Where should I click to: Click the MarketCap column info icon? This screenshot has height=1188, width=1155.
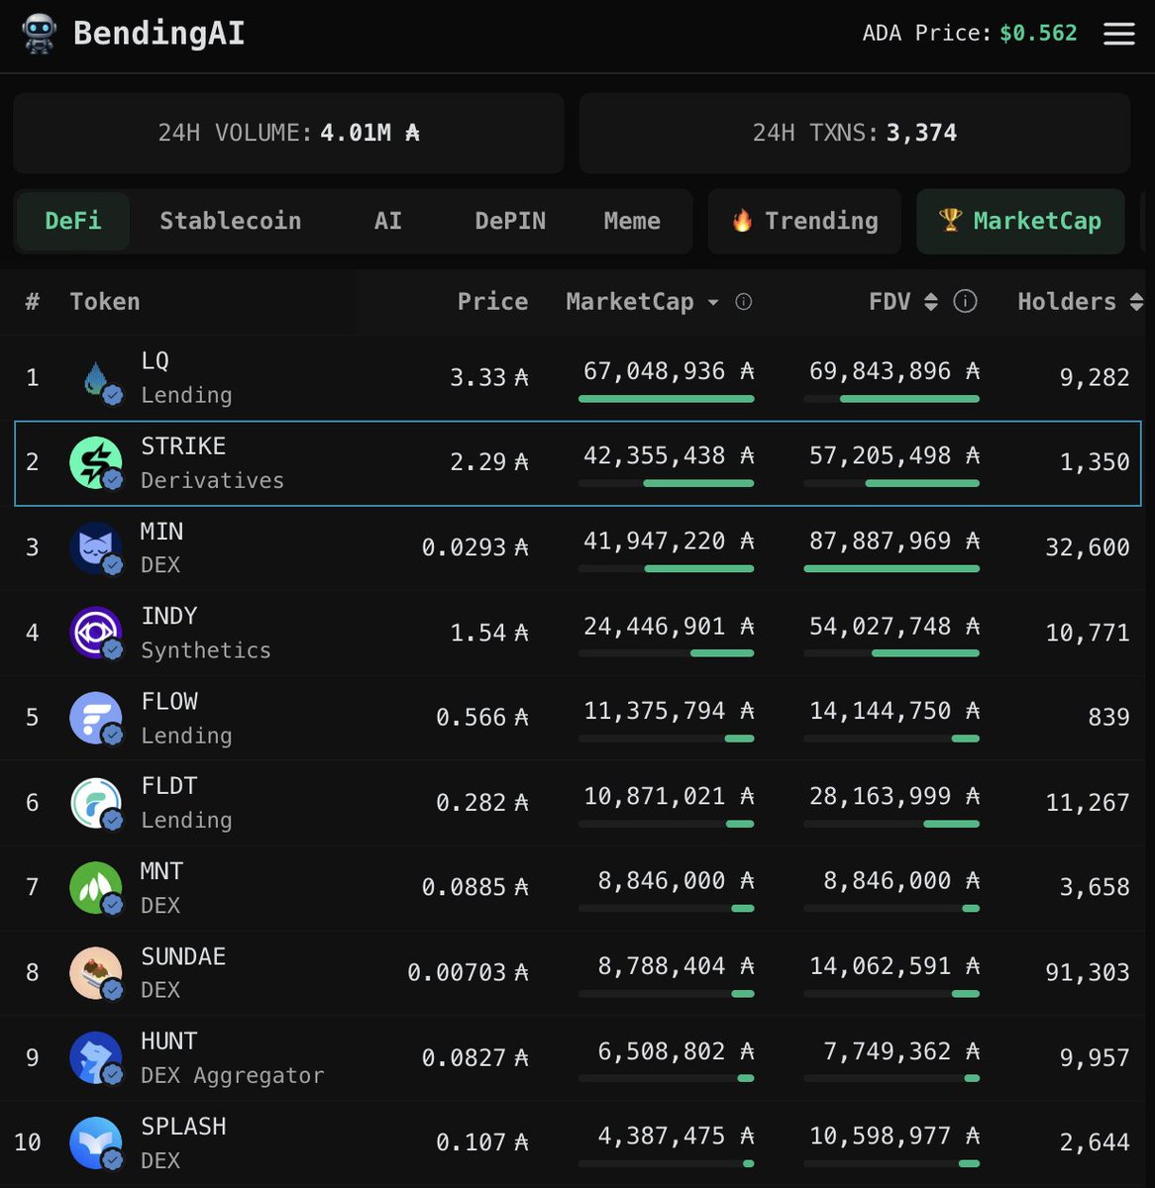(x=744, y=302)
